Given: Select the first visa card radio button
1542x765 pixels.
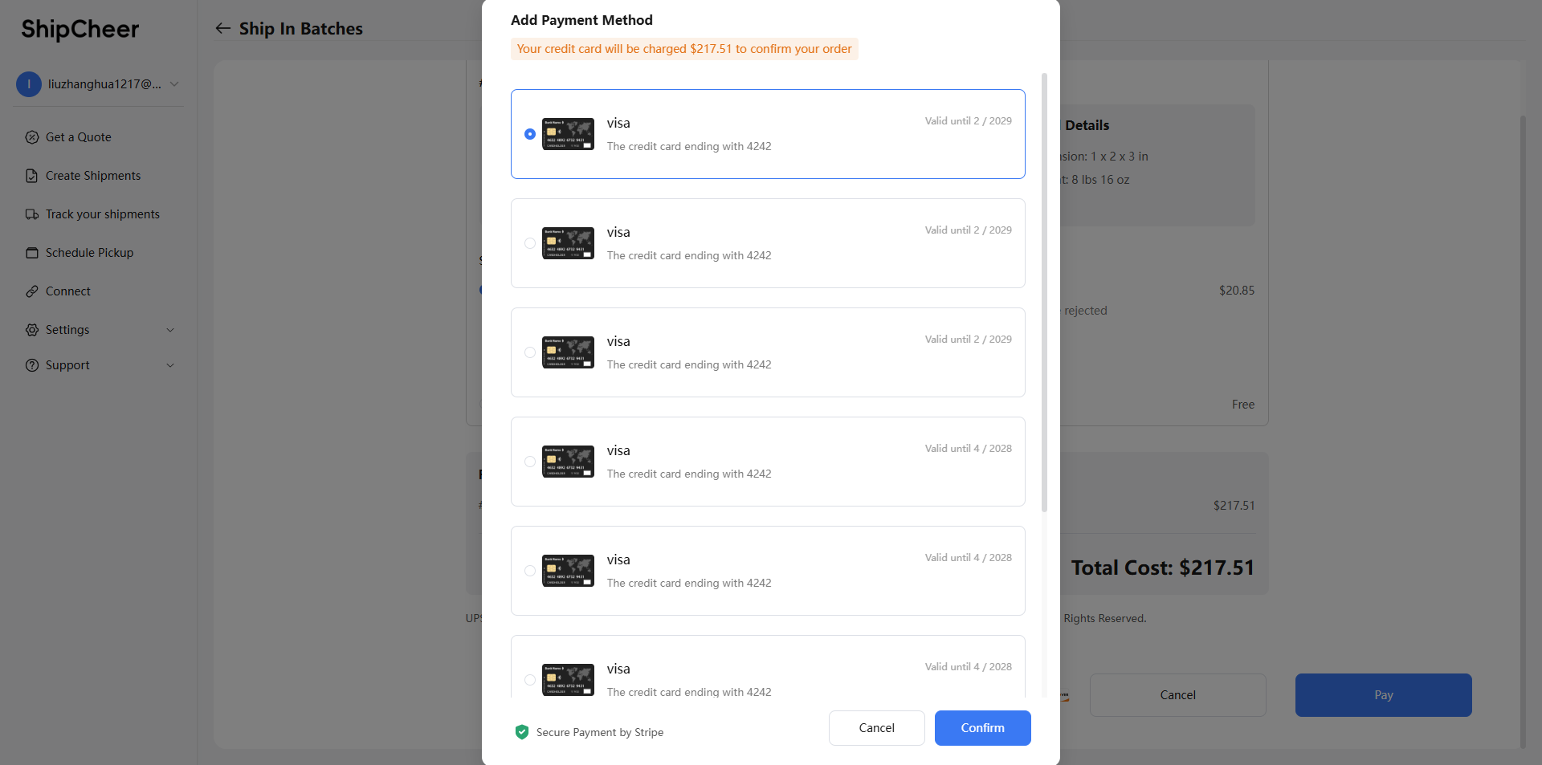Looking at the screenshot, I should (530, 134).
